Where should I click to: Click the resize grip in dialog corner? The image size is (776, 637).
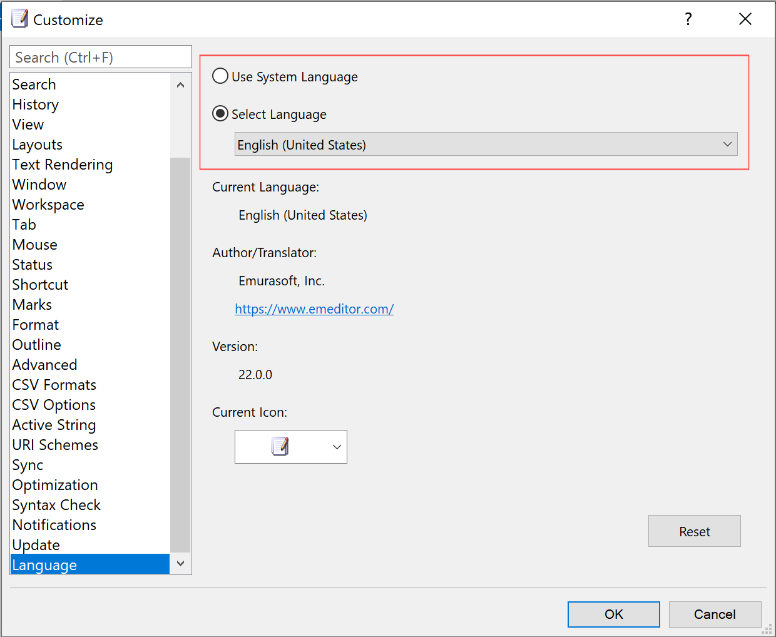767,629
